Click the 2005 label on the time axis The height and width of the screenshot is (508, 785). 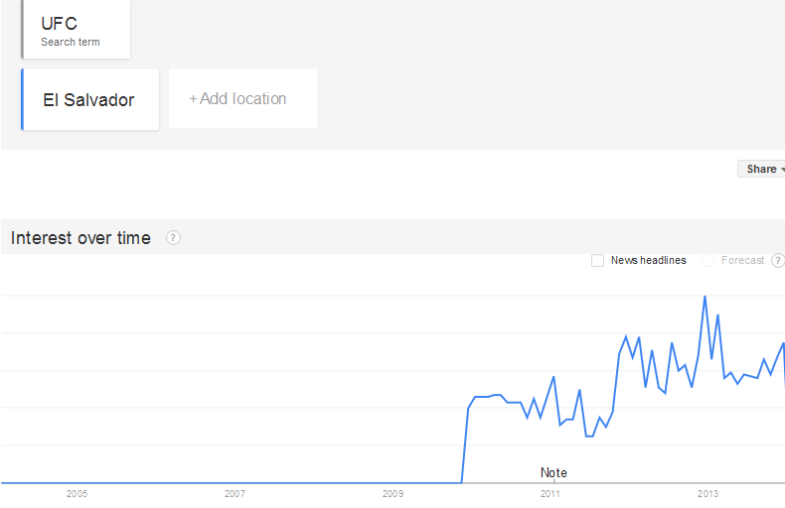(x=77, y=493)
